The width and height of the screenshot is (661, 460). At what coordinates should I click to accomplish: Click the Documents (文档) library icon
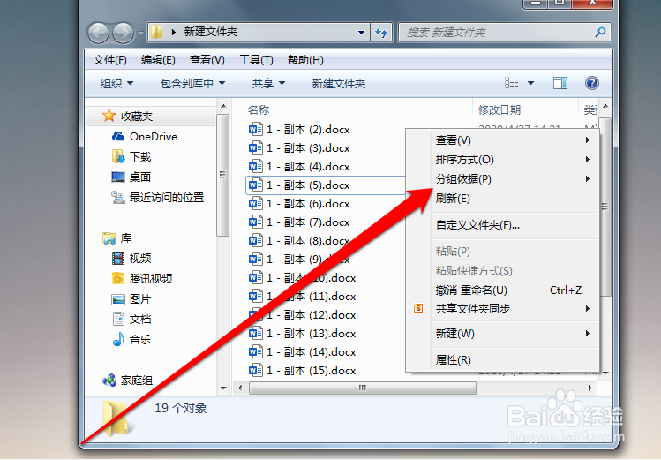point(118,319)
